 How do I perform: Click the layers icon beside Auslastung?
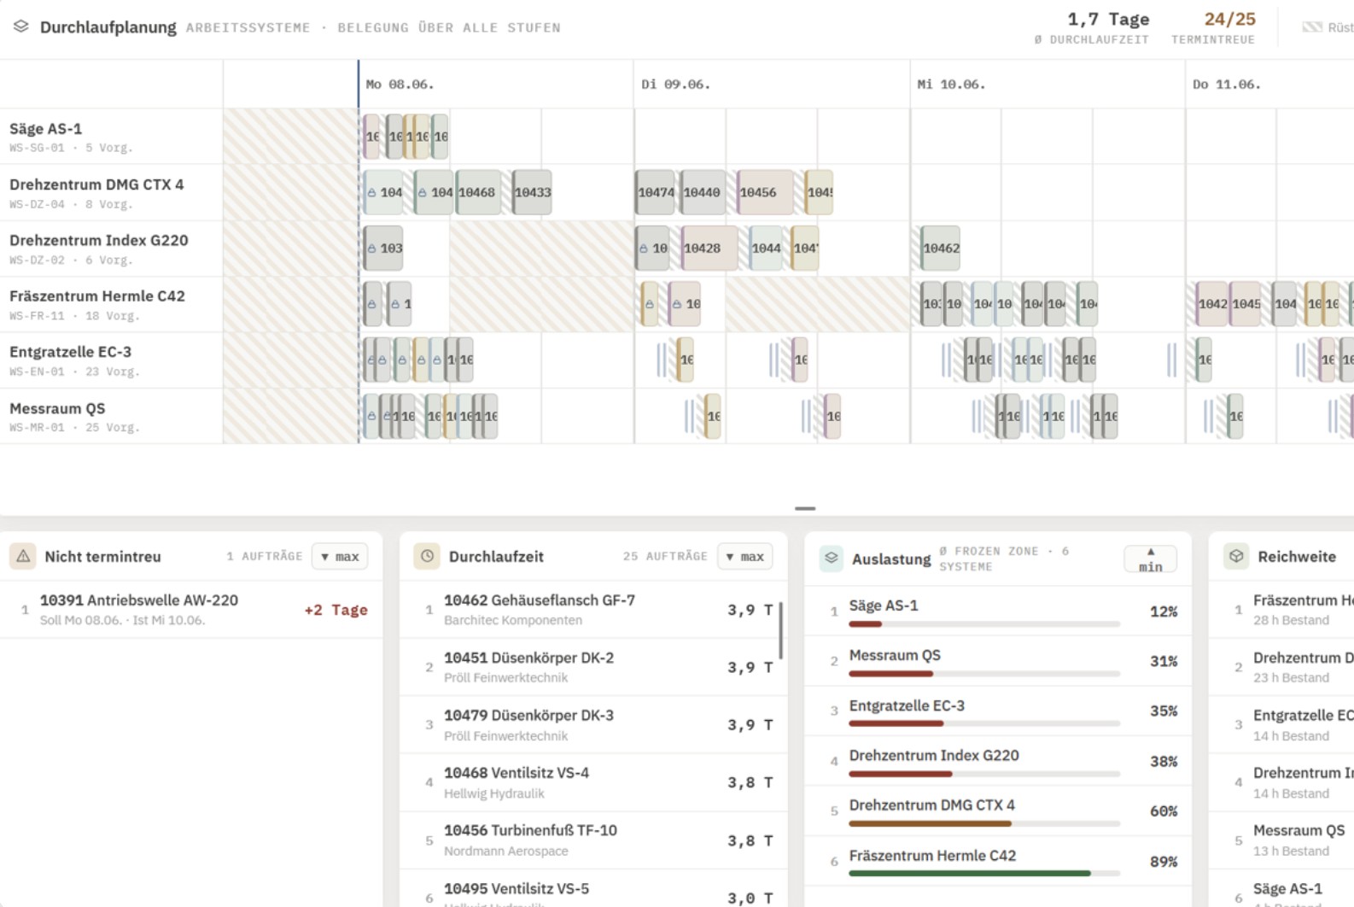click(831, 558)
